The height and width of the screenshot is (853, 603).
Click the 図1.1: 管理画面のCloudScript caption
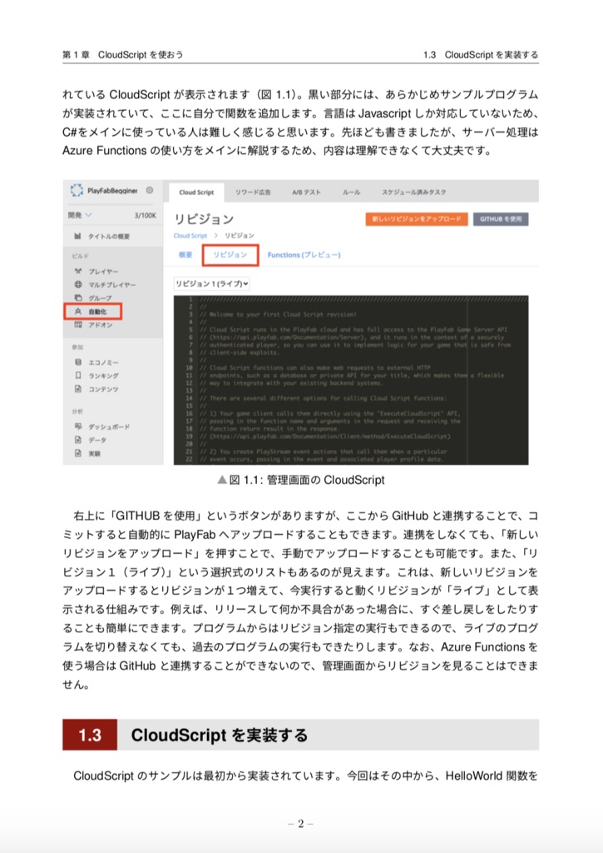point(300,480)
